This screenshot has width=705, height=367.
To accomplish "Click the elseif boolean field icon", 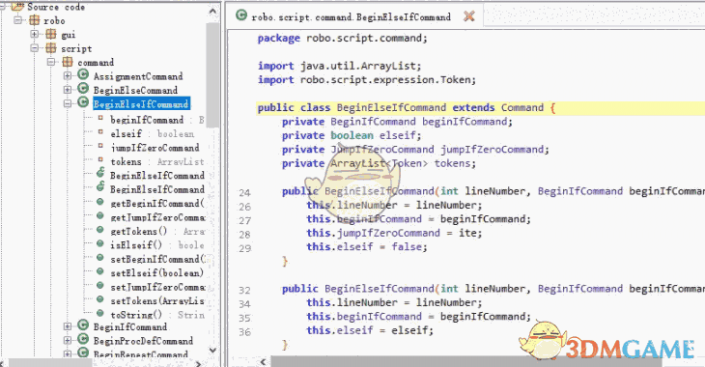I will coord(100,131).
